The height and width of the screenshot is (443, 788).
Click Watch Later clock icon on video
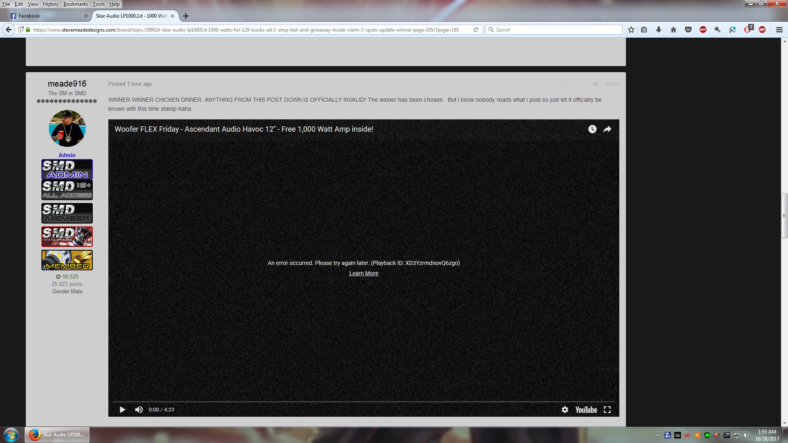coord(592,129)
